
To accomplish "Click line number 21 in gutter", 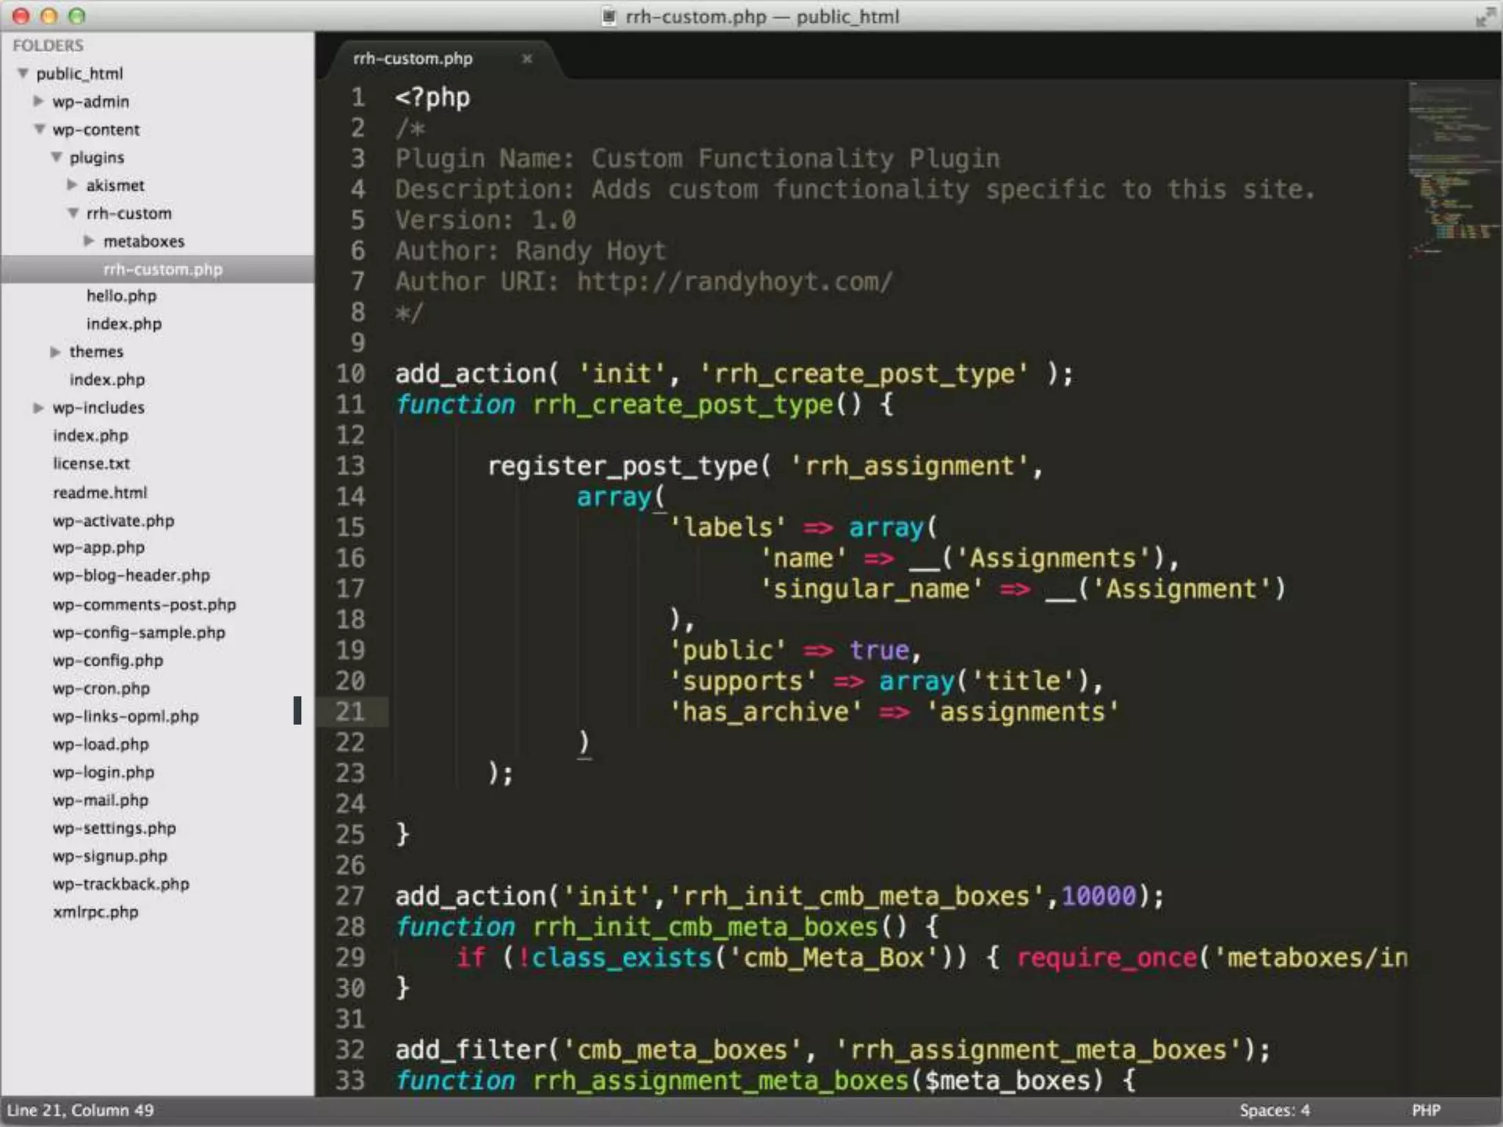I will (x=350, y=712).
